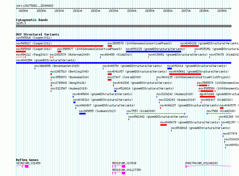Click nsv7568 (Kidd2008) label
Viewport: 239px width, 176px height.
(x=221, y=111)
